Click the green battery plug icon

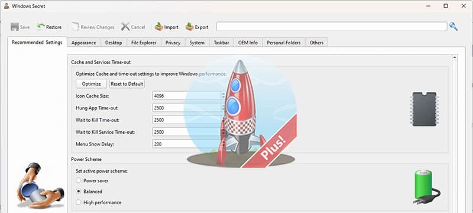coord(426,187)
